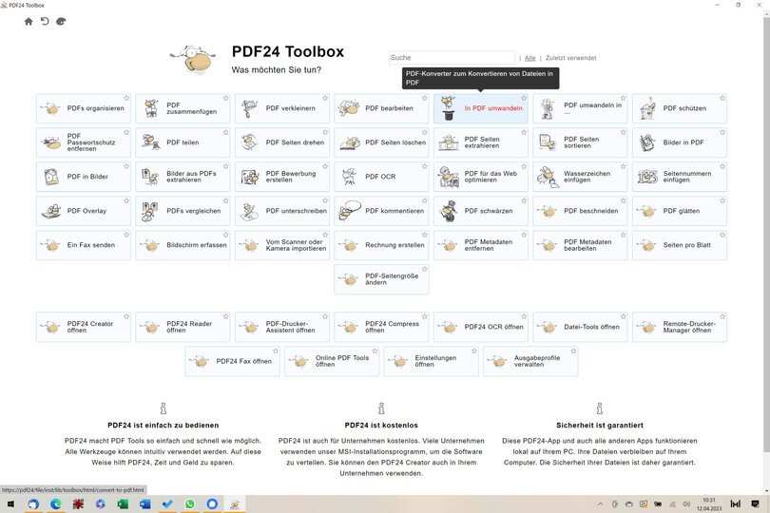The width and height of the screenshot is (770, 513).
Task: Click Zuletzt verwendet filter
Action: tap(570, 58)
